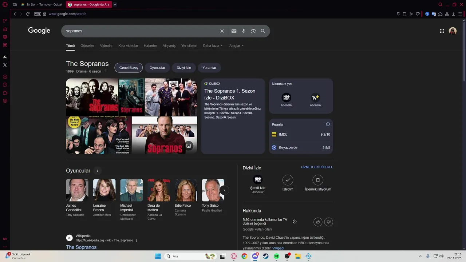The height and width of the screenshot is (262, 466).
Task: Like the series with thumbs up
Action: [x=318, y=222]
